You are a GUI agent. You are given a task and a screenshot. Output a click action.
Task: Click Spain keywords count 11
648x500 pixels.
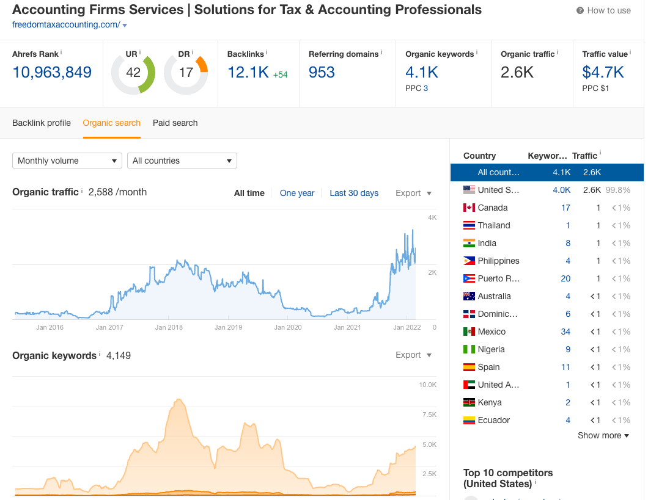pyautogui.click(x=565, y=367)
